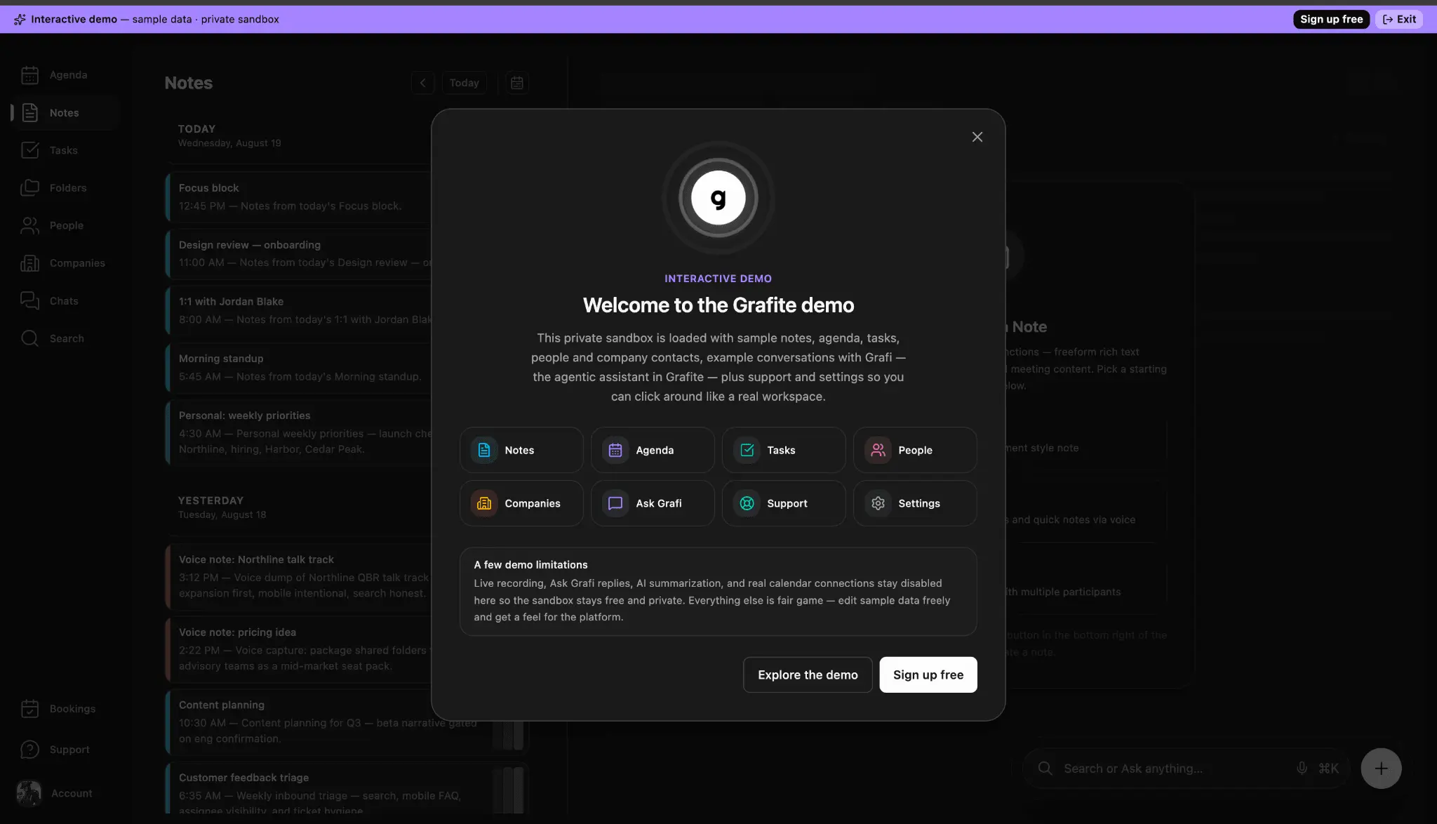Exit the interactive demo via the banner
The width and height of the screenshot is (1437, 824).
(x=1399, y=19)
